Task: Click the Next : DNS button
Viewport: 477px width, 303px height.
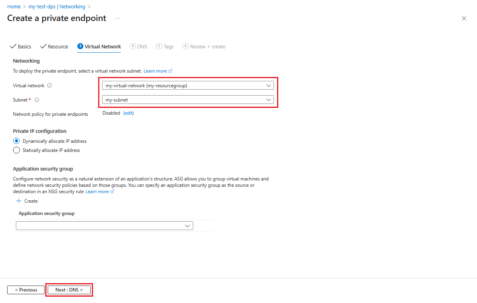Action: click(69, 290)
